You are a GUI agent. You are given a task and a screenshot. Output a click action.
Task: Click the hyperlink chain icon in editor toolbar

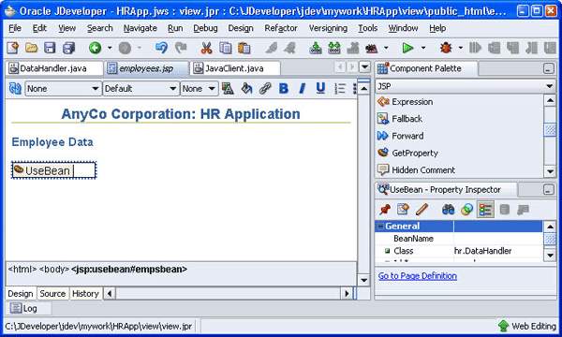point(265,88)
